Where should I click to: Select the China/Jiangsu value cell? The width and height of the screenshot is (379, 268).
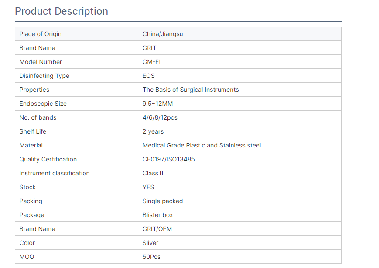pyautogui.click(x=163, y=34)
